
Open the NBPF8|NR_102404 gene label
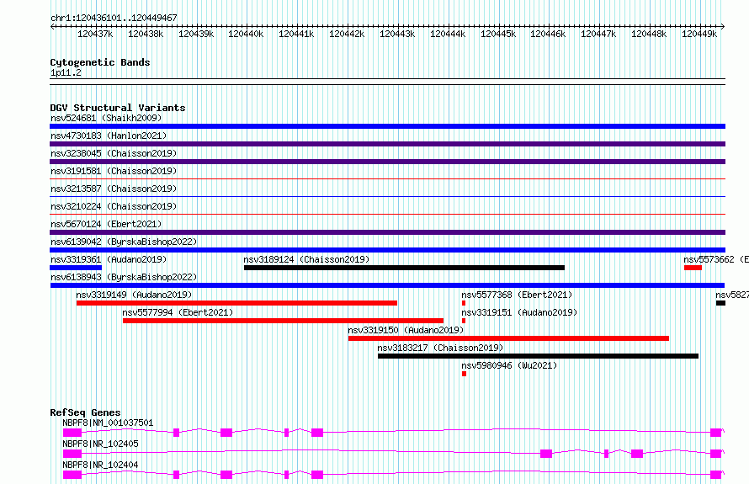pos(100,465)
